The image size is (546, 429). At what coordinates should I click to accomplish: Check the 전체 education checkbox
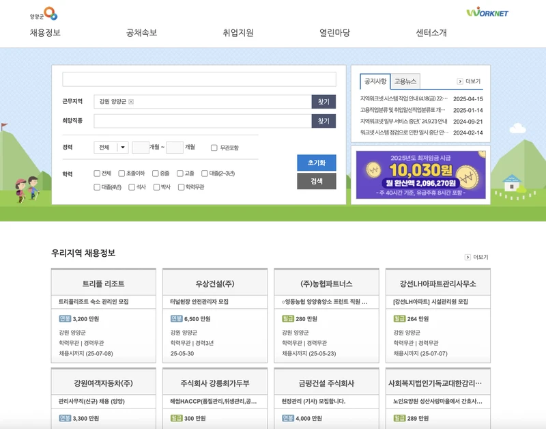pos(96,174)
